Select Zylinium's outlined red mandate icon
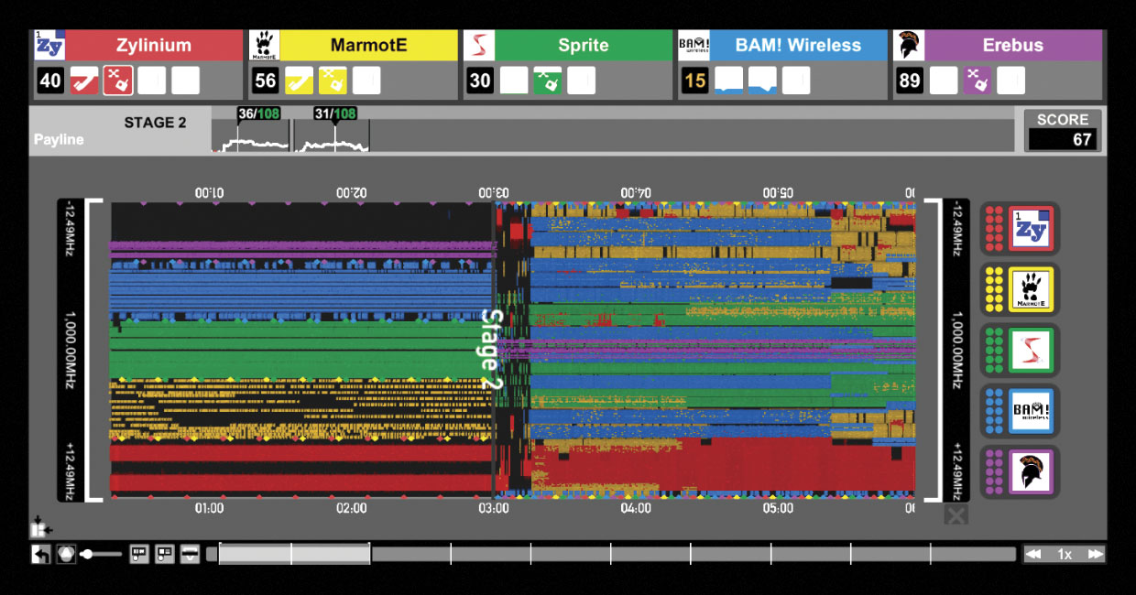The height and width of the screenshot is (595, 1136). click(118, 81)
